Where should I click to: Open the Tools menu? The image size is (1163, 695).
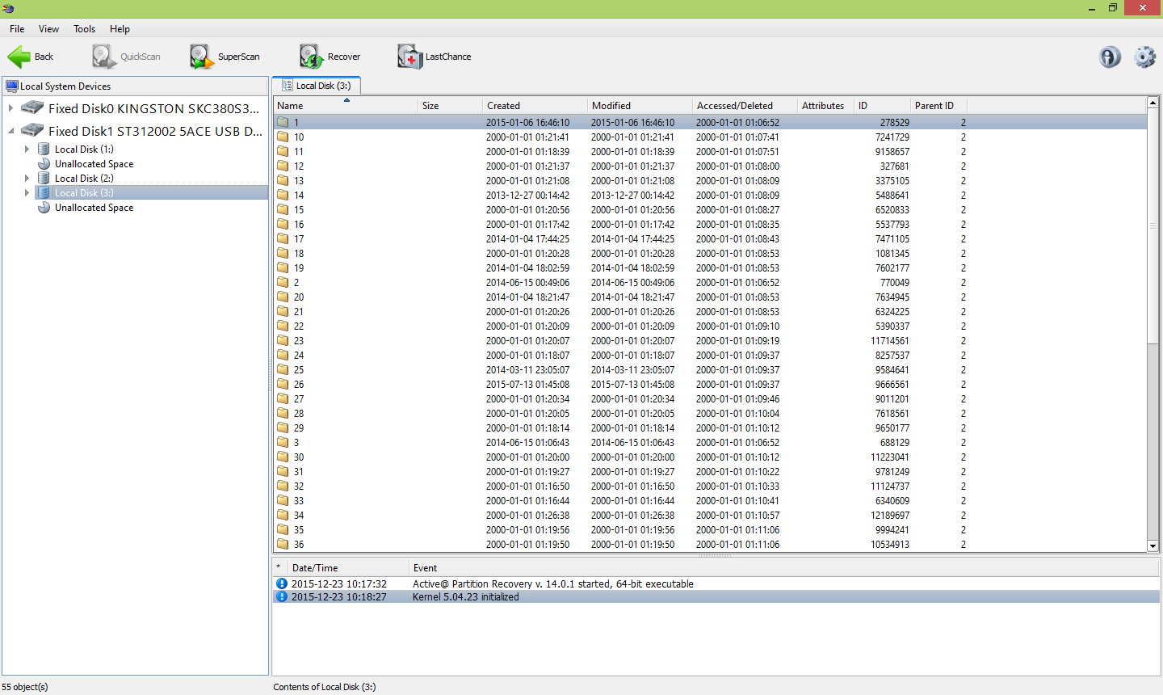tap(84, 29)
